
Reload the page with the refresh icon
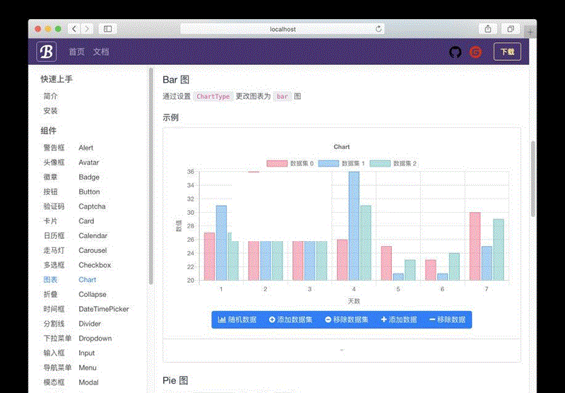[x=379, y=29]
